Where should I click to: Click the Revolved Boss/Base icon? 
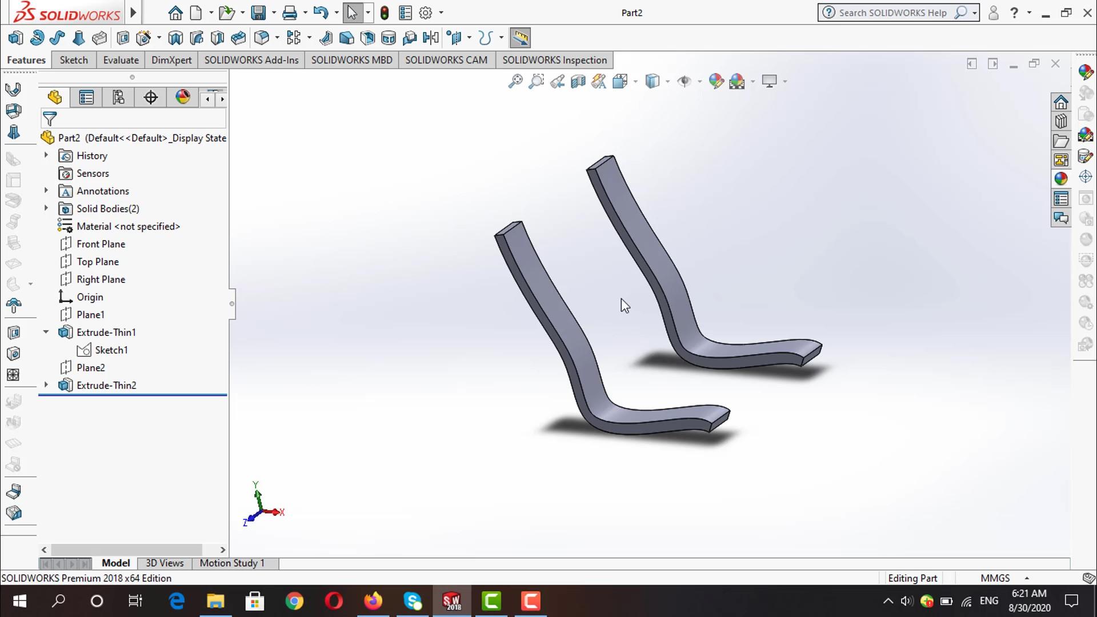(x=37, y=38)
